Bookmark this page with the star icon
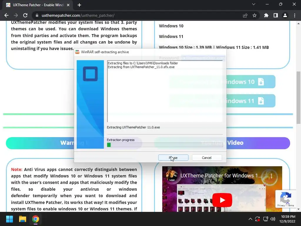The image size is (301, 226). [255, 15]
